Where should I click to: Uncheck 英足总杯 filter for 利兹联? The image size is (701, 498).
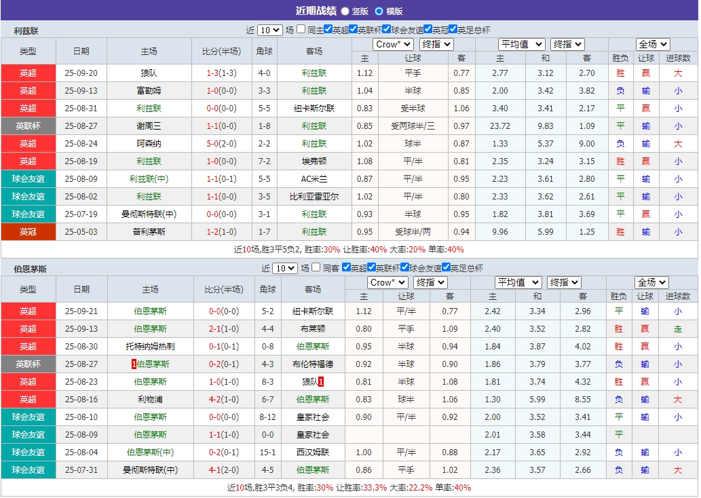point(453,29)
